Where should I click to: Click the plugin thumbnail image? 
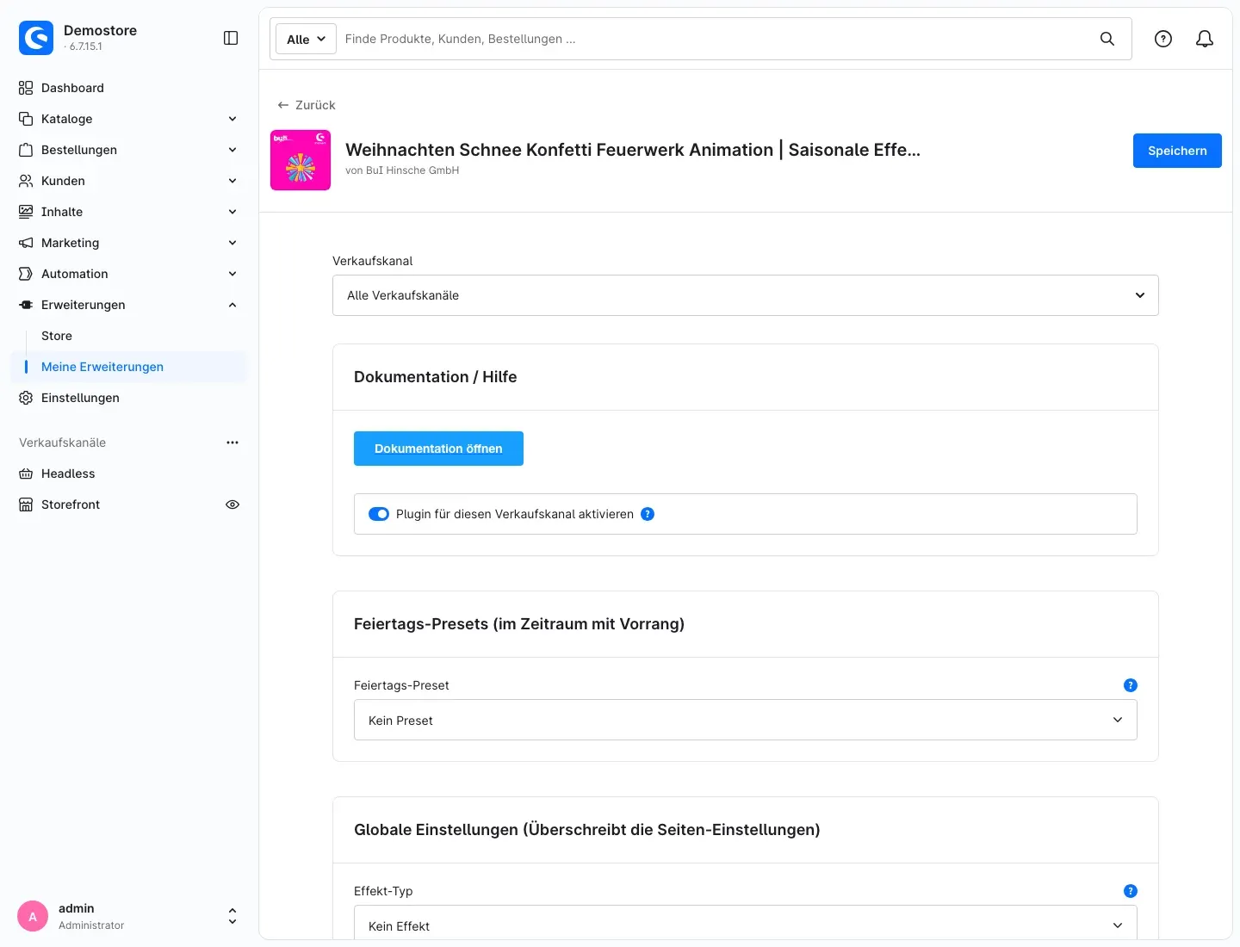(x=301, y=160)
